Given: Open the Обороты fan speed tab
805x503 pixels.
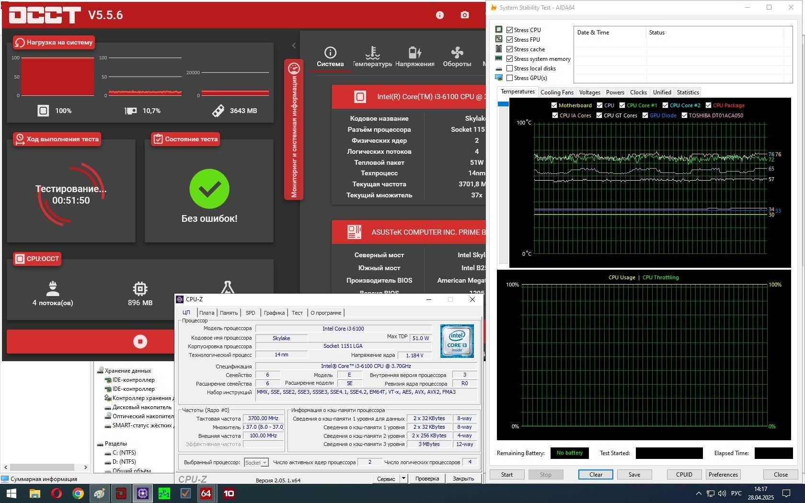Looking at the screenshot, I should [457, 57].
